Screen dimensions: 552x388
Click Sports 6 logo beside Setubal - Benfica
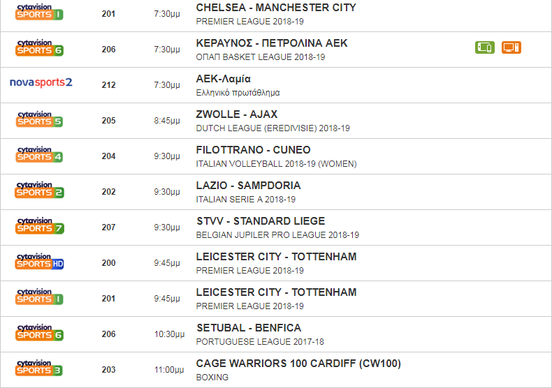39,332
